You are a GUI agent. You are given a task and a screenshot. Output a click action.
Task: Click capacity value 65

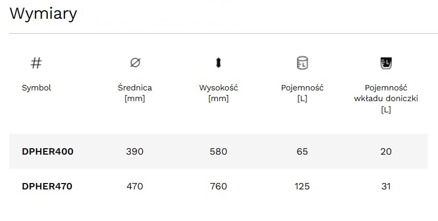pos(302,151)
